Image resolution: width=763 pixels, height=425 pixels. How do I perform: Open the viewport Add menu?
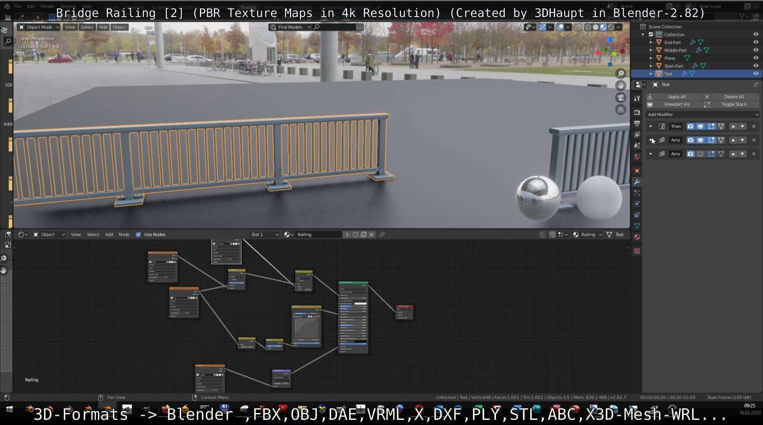click(x=103, y=27)
